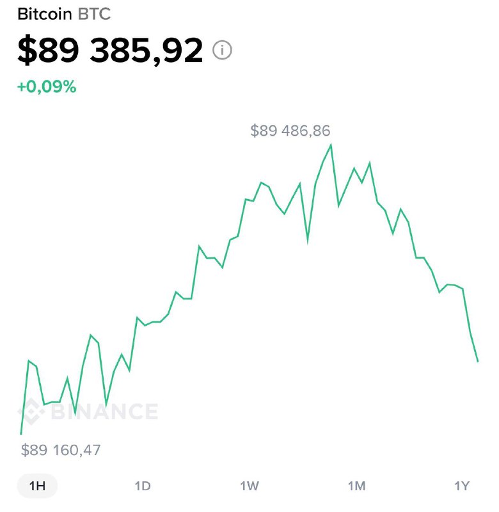Image resolution: width=499 pixels, height=512 pixels.
Task: Switch to the 1M timeframe
Action: coord(356,486)
